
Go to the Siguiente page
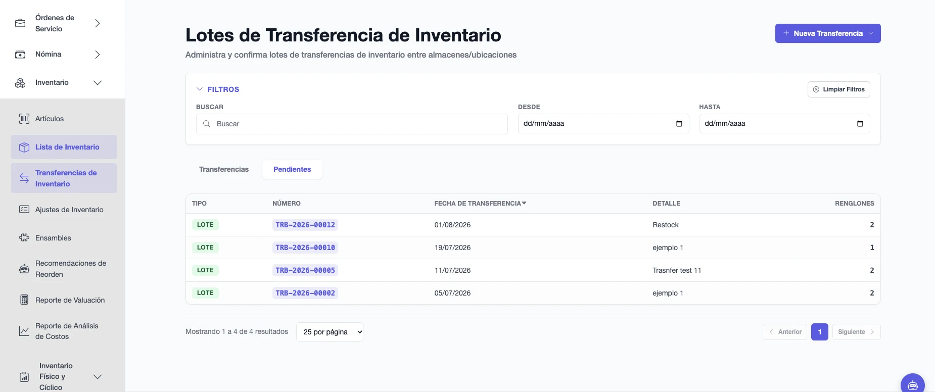coord(856,332)
